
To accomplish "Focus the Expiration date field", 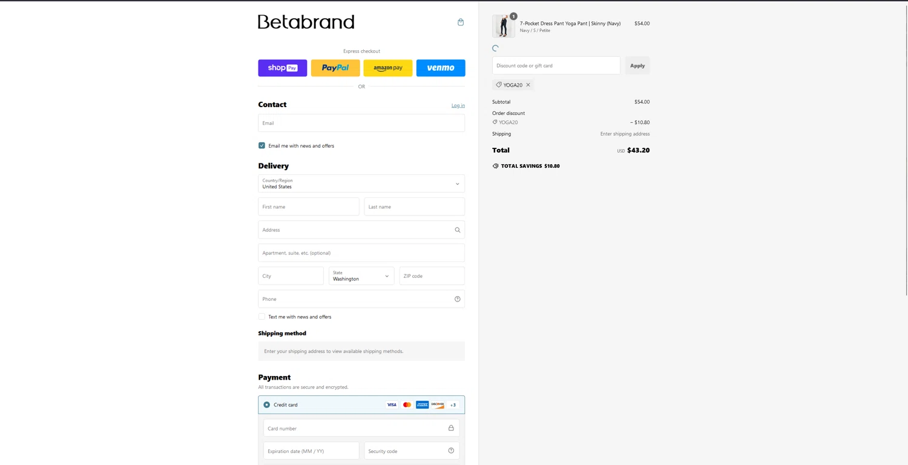I will coord(311,450).
